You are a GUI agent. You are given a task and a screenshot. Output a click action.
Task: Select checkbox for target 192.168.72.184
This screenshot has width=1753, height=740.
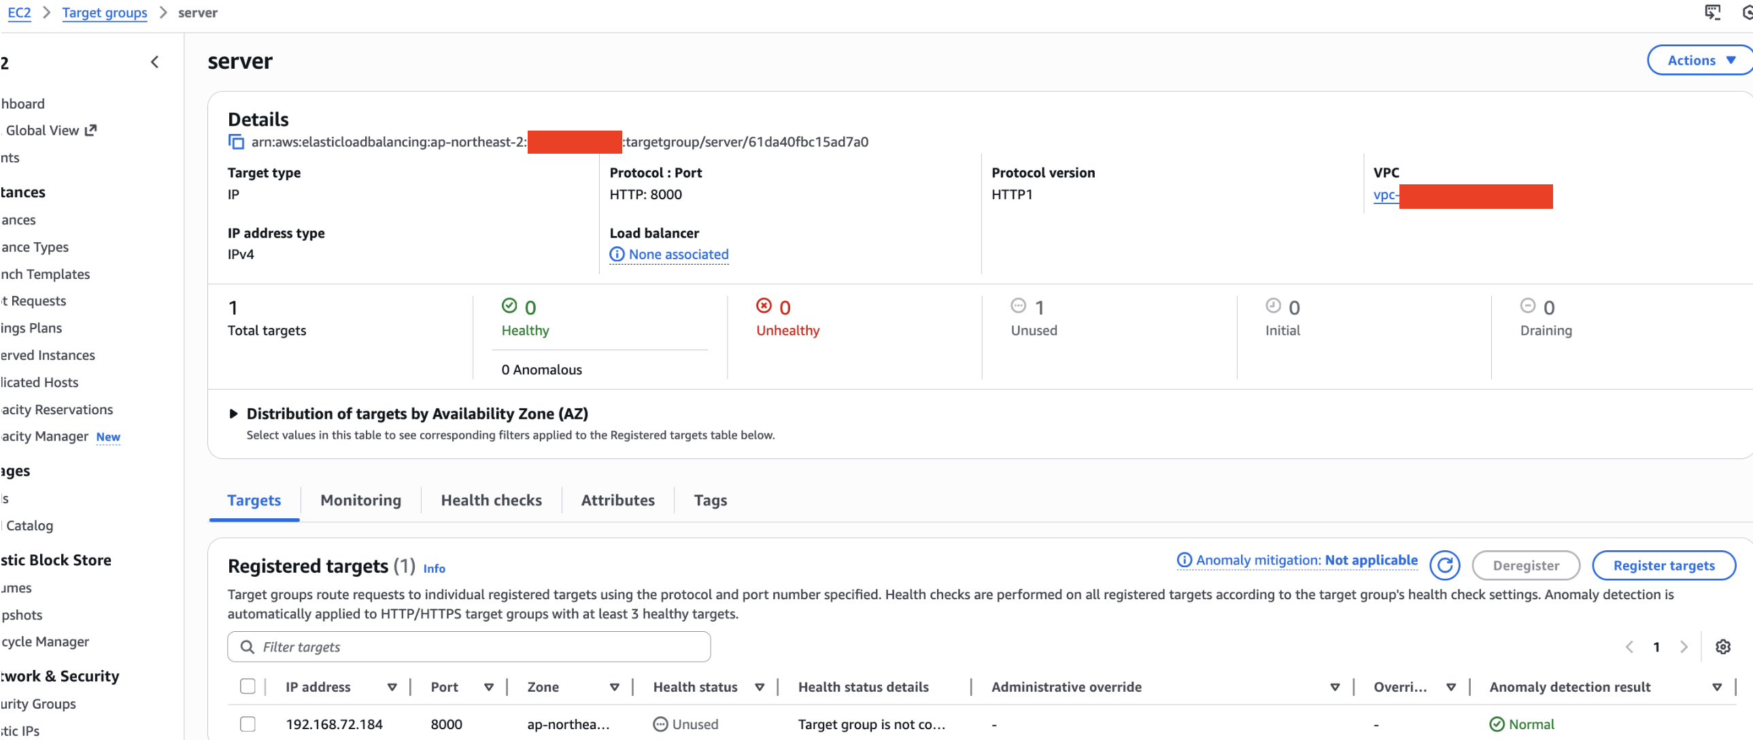point(248,724)
